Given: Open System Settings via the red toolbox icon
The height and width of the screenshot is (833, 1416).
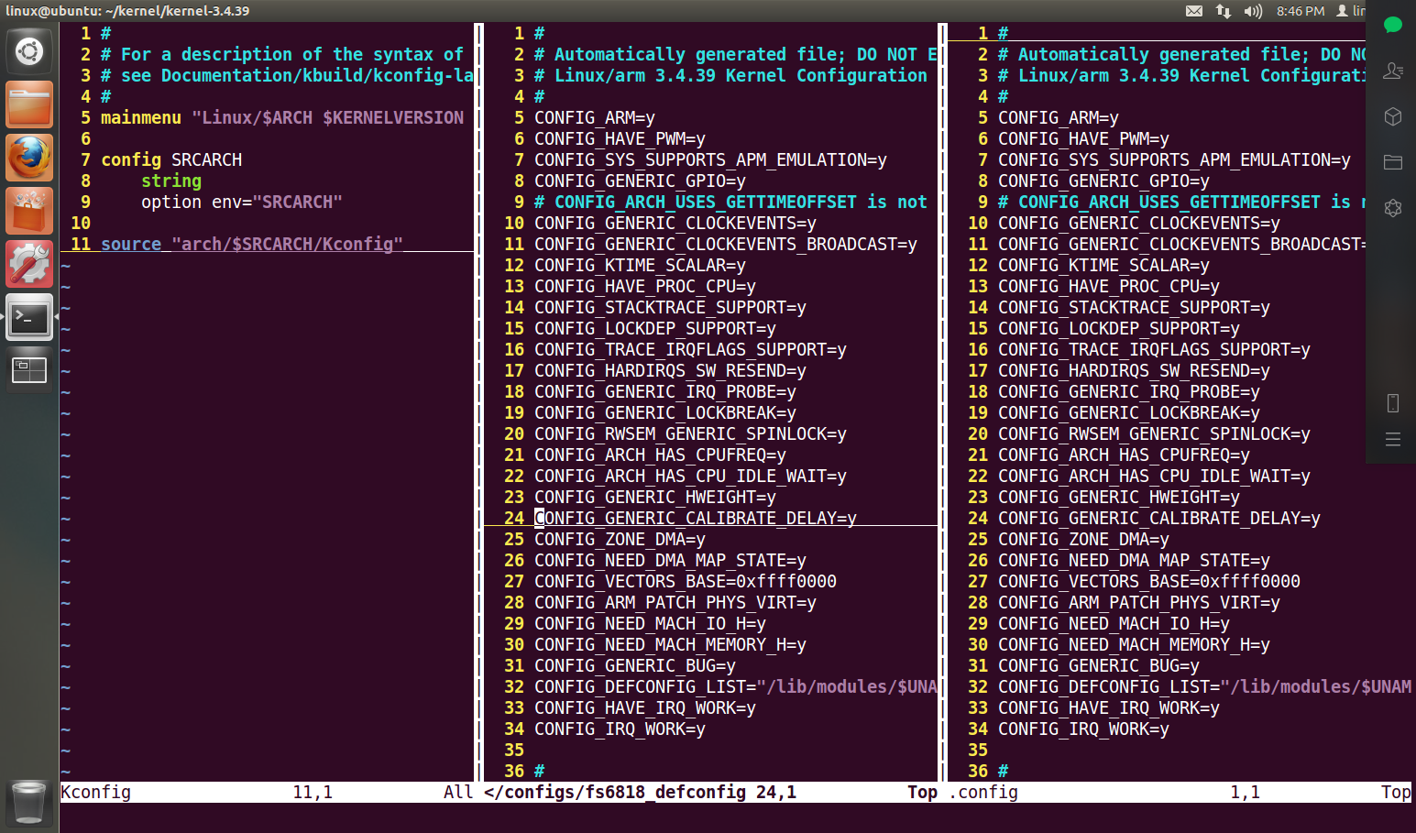Looking at the screenshot, I should click(28, 263).
